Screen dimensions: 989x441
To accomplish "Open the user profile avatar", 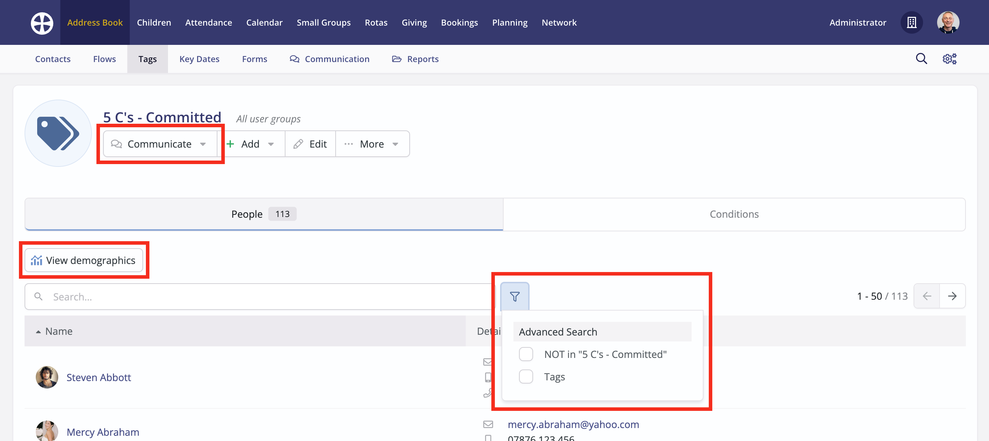I will coord(948,23).
